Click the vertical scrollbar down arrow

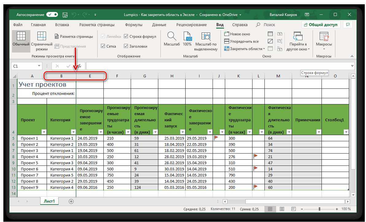pyautogui.click(x=353, y=195)
